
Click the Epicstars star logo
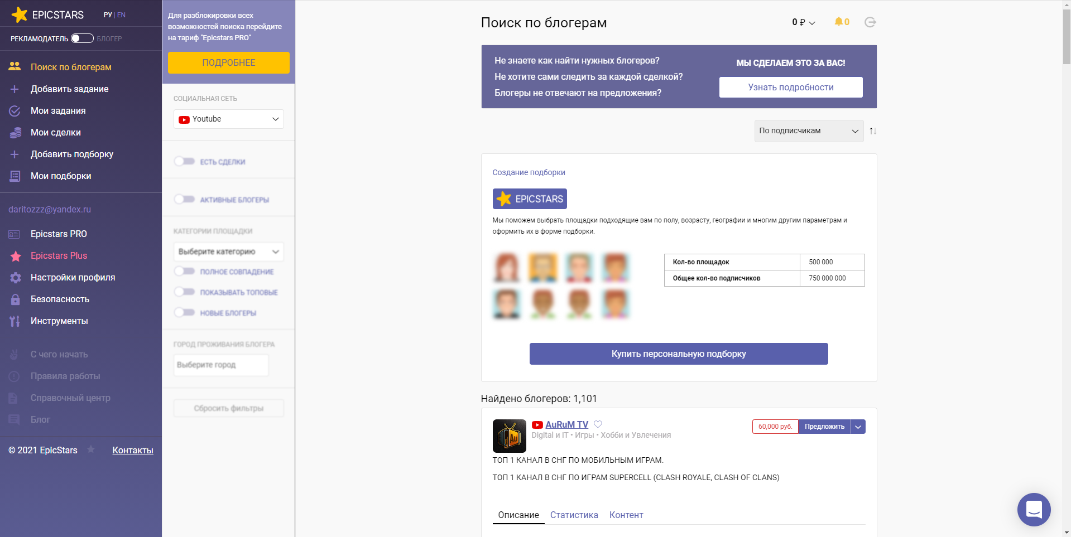[x=20, y=14]
